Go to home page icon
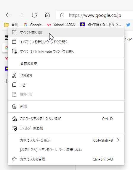The image size is (133, 170). point(47,15)
